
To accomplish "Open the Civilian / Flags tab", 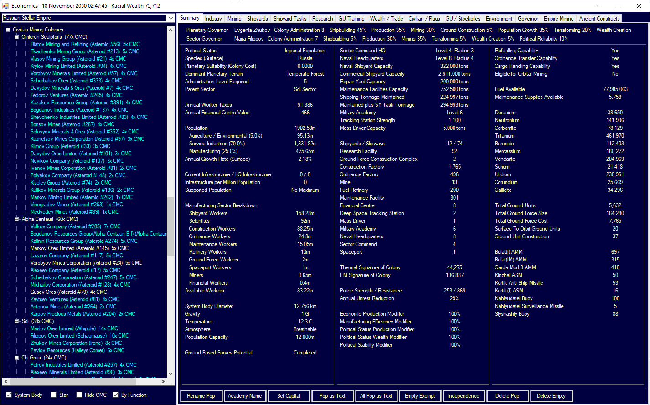I will coord(424,19).
